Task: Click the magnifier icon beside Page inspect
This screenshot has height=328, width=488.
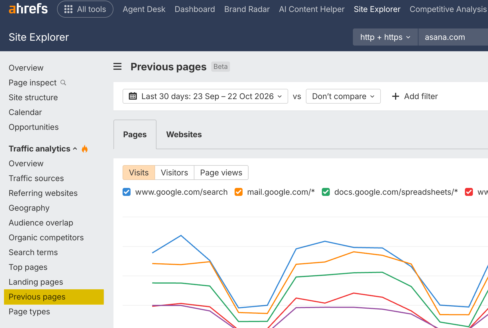Action: (x=63, y=83)
